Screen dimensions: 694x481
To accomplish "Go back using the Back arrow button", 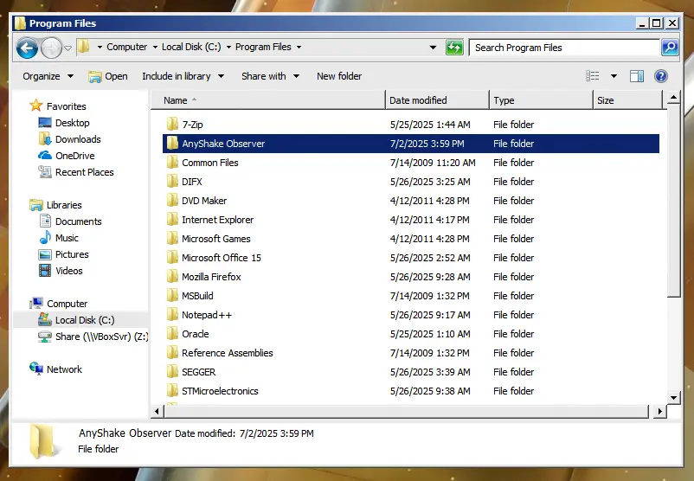I will [x=27, y=48].
